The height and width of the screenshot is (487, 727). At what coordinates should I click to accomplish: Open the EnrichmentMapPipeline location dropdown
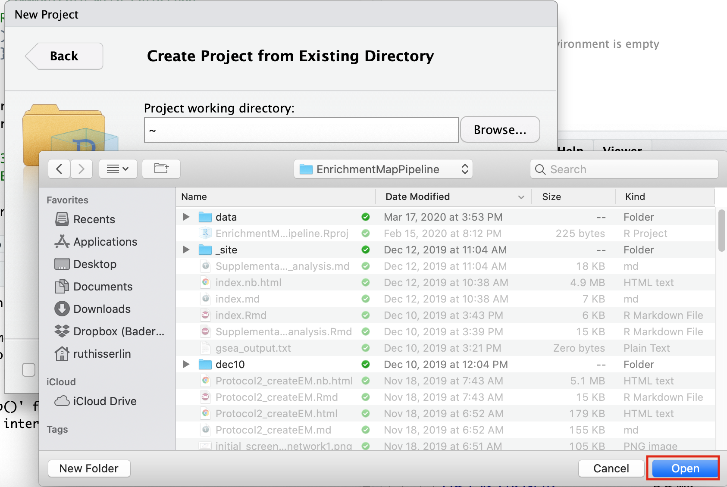pos(383,169)
